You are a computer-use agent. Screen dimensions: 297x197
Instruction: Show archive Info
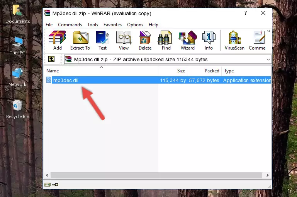[x=209, y=40]
